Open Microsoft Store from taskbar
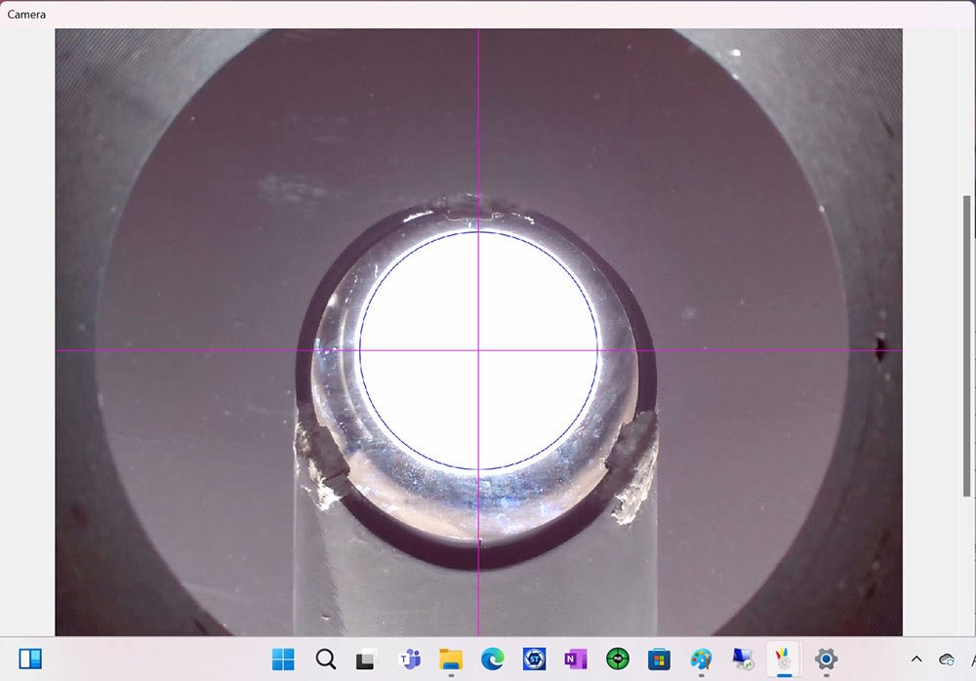Screen dimensions: 976x681 click(x=659, y=659)
